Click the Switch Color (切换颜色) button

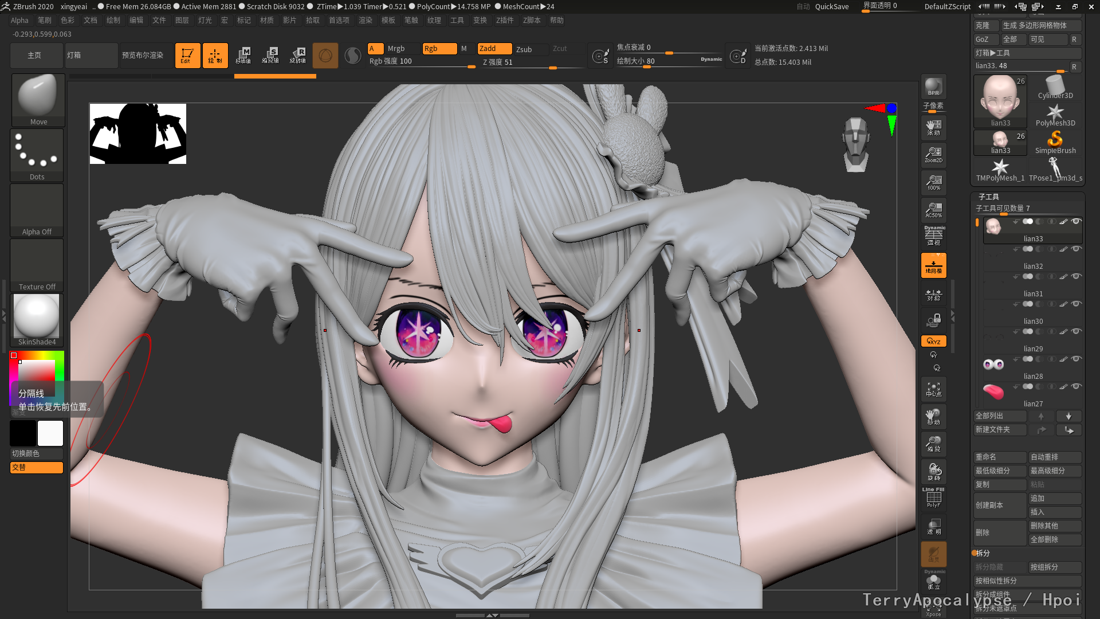tap(37, 453)
